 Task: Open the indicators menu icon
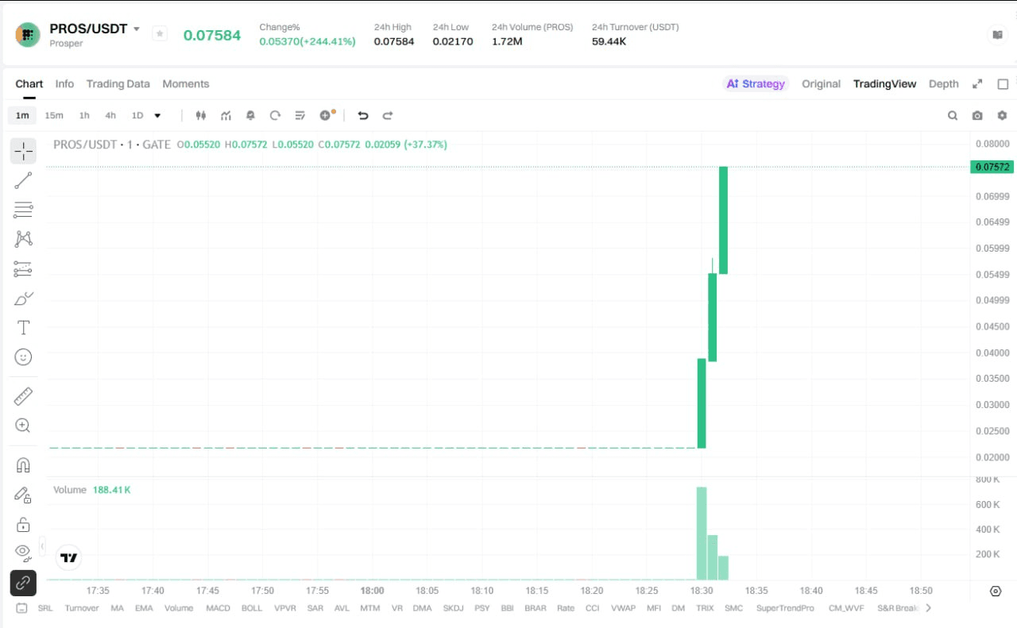[x=226, y=115]
